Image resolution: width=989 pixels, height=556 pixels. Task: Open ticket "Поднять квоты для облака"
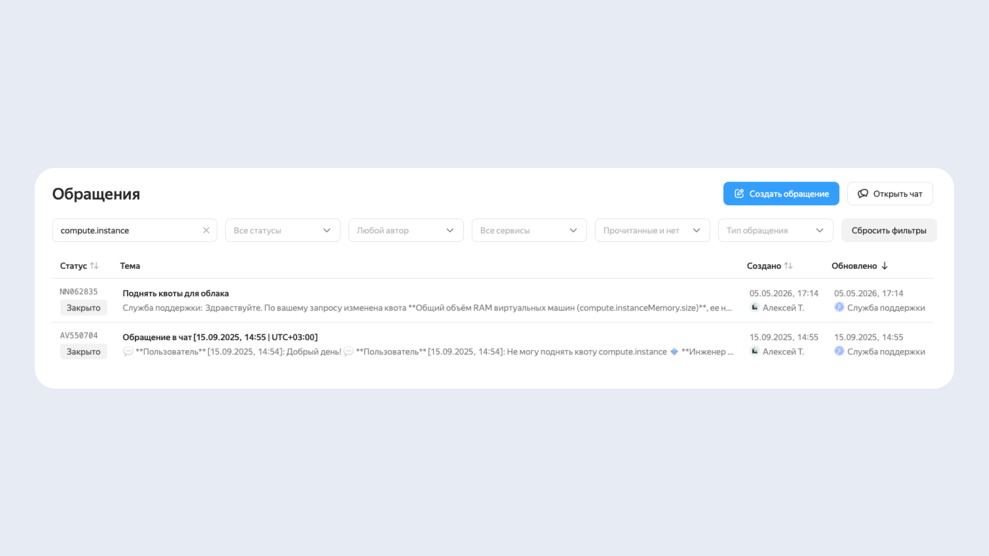(175, 293)
